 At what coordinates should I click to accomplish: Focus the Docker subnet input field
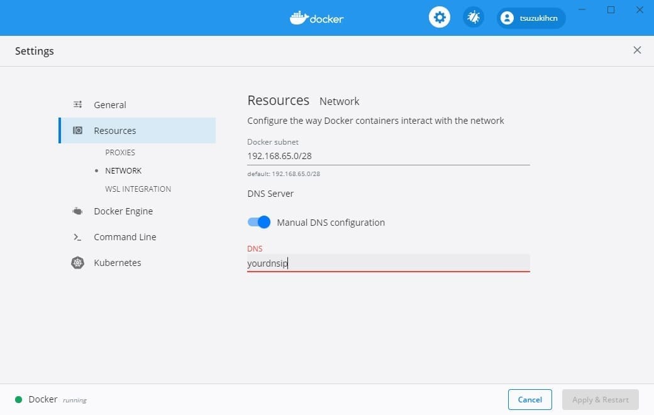point(389,156)
